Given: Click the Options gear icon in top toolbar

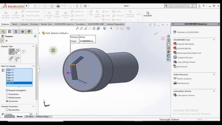Looking at the screenshot, I should point(85,6).
